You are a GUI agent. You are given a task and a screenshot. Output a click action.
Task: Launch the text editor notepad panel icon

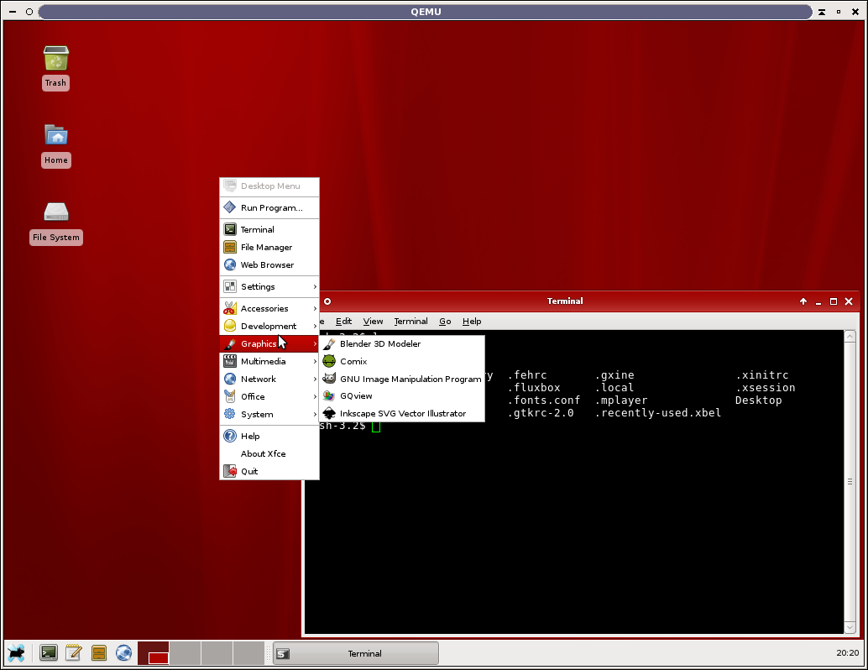click(73, 653)
